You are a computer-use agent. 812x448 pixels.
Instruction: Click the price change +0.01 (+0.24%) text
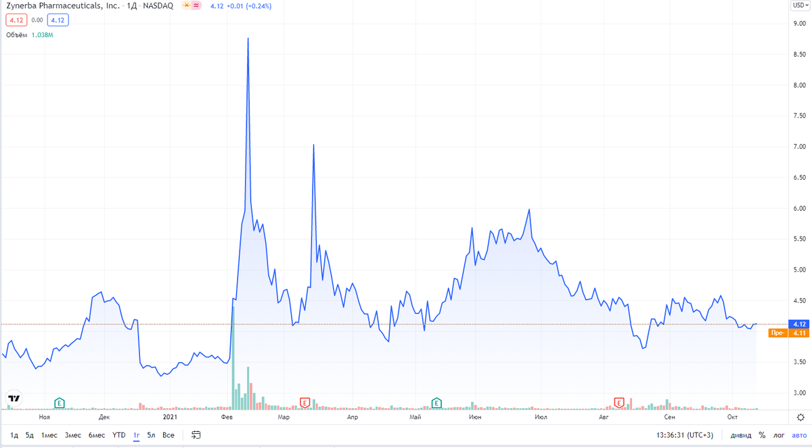point(248,5)
